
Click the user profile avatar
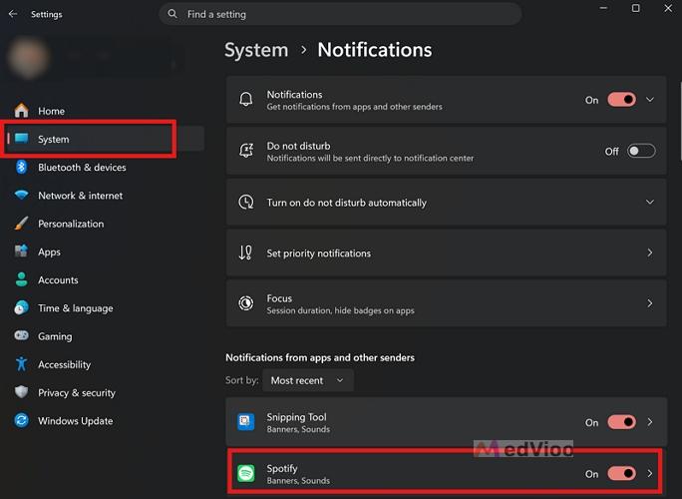(x=29, y=58)
